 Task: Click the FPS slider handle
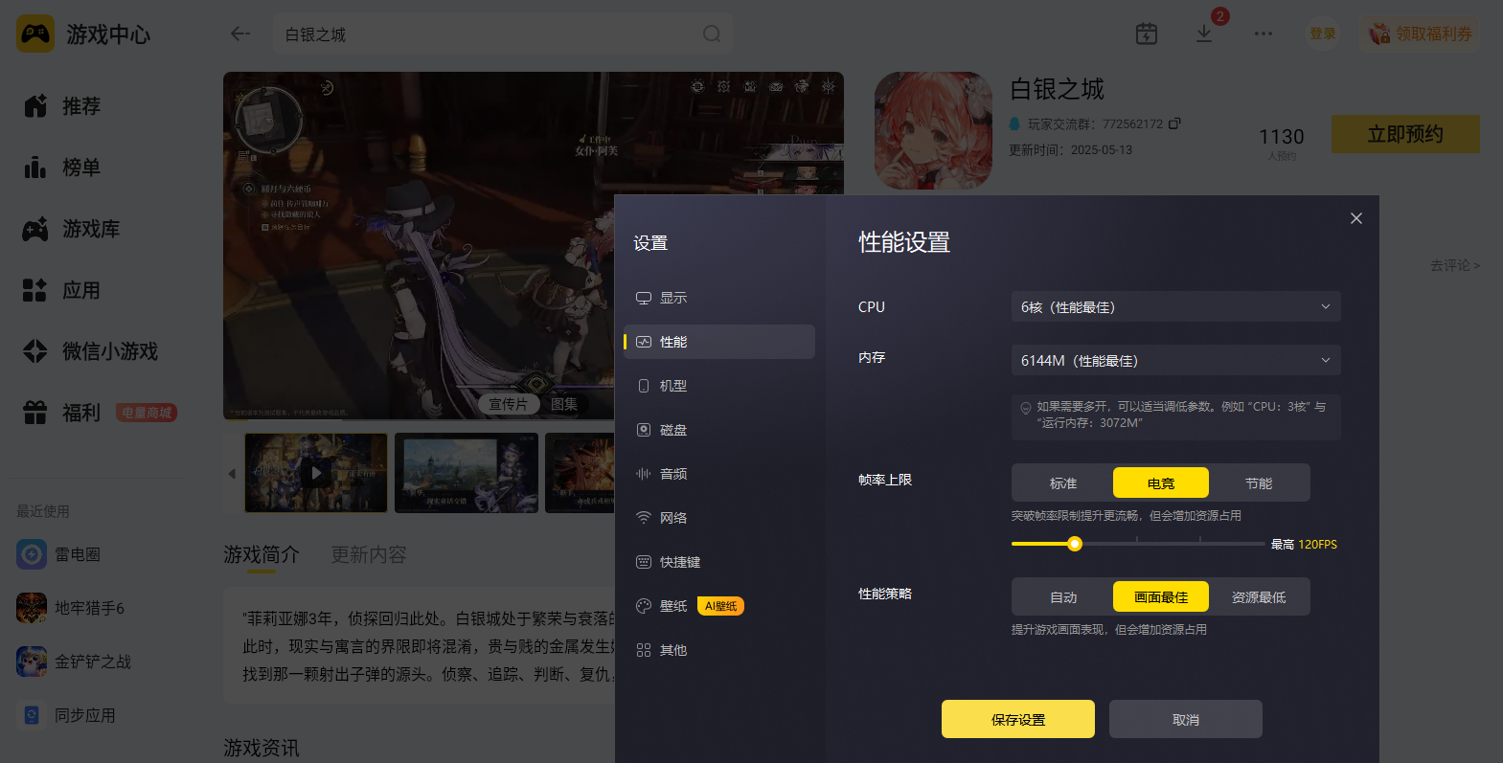(1075, 544)
